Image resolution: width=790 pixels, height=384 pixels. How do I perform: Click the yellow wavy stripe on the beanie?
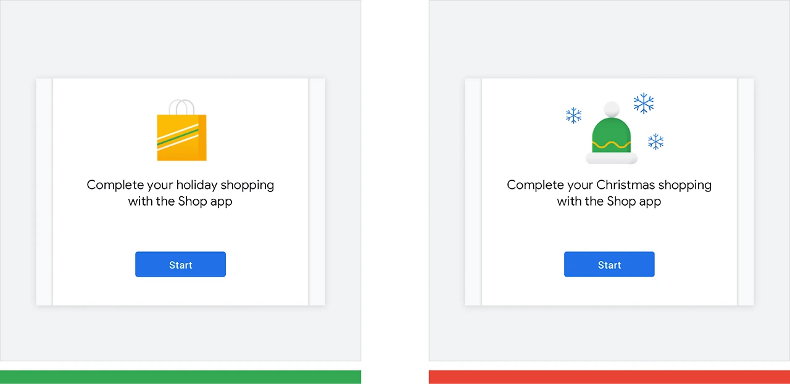click(x=612, y=146)
